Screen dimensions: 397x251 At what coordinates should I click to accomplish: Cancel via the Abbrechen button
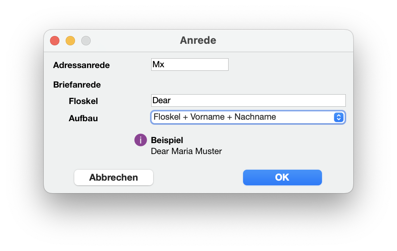coord(114,177)
